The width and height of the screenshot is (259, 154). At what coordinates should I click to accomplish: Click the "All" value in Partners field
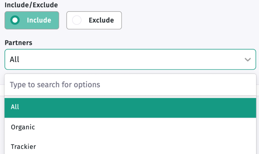pos(15,60)
